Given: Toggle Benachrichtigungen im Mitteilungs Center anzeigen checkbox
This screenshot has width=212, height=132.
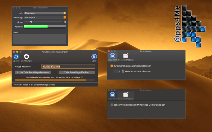Looking at the screenshot, I should click(x=112, y=105).
